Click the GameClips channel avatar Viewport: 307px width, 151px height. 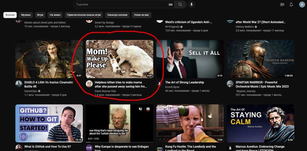[19, 84]
